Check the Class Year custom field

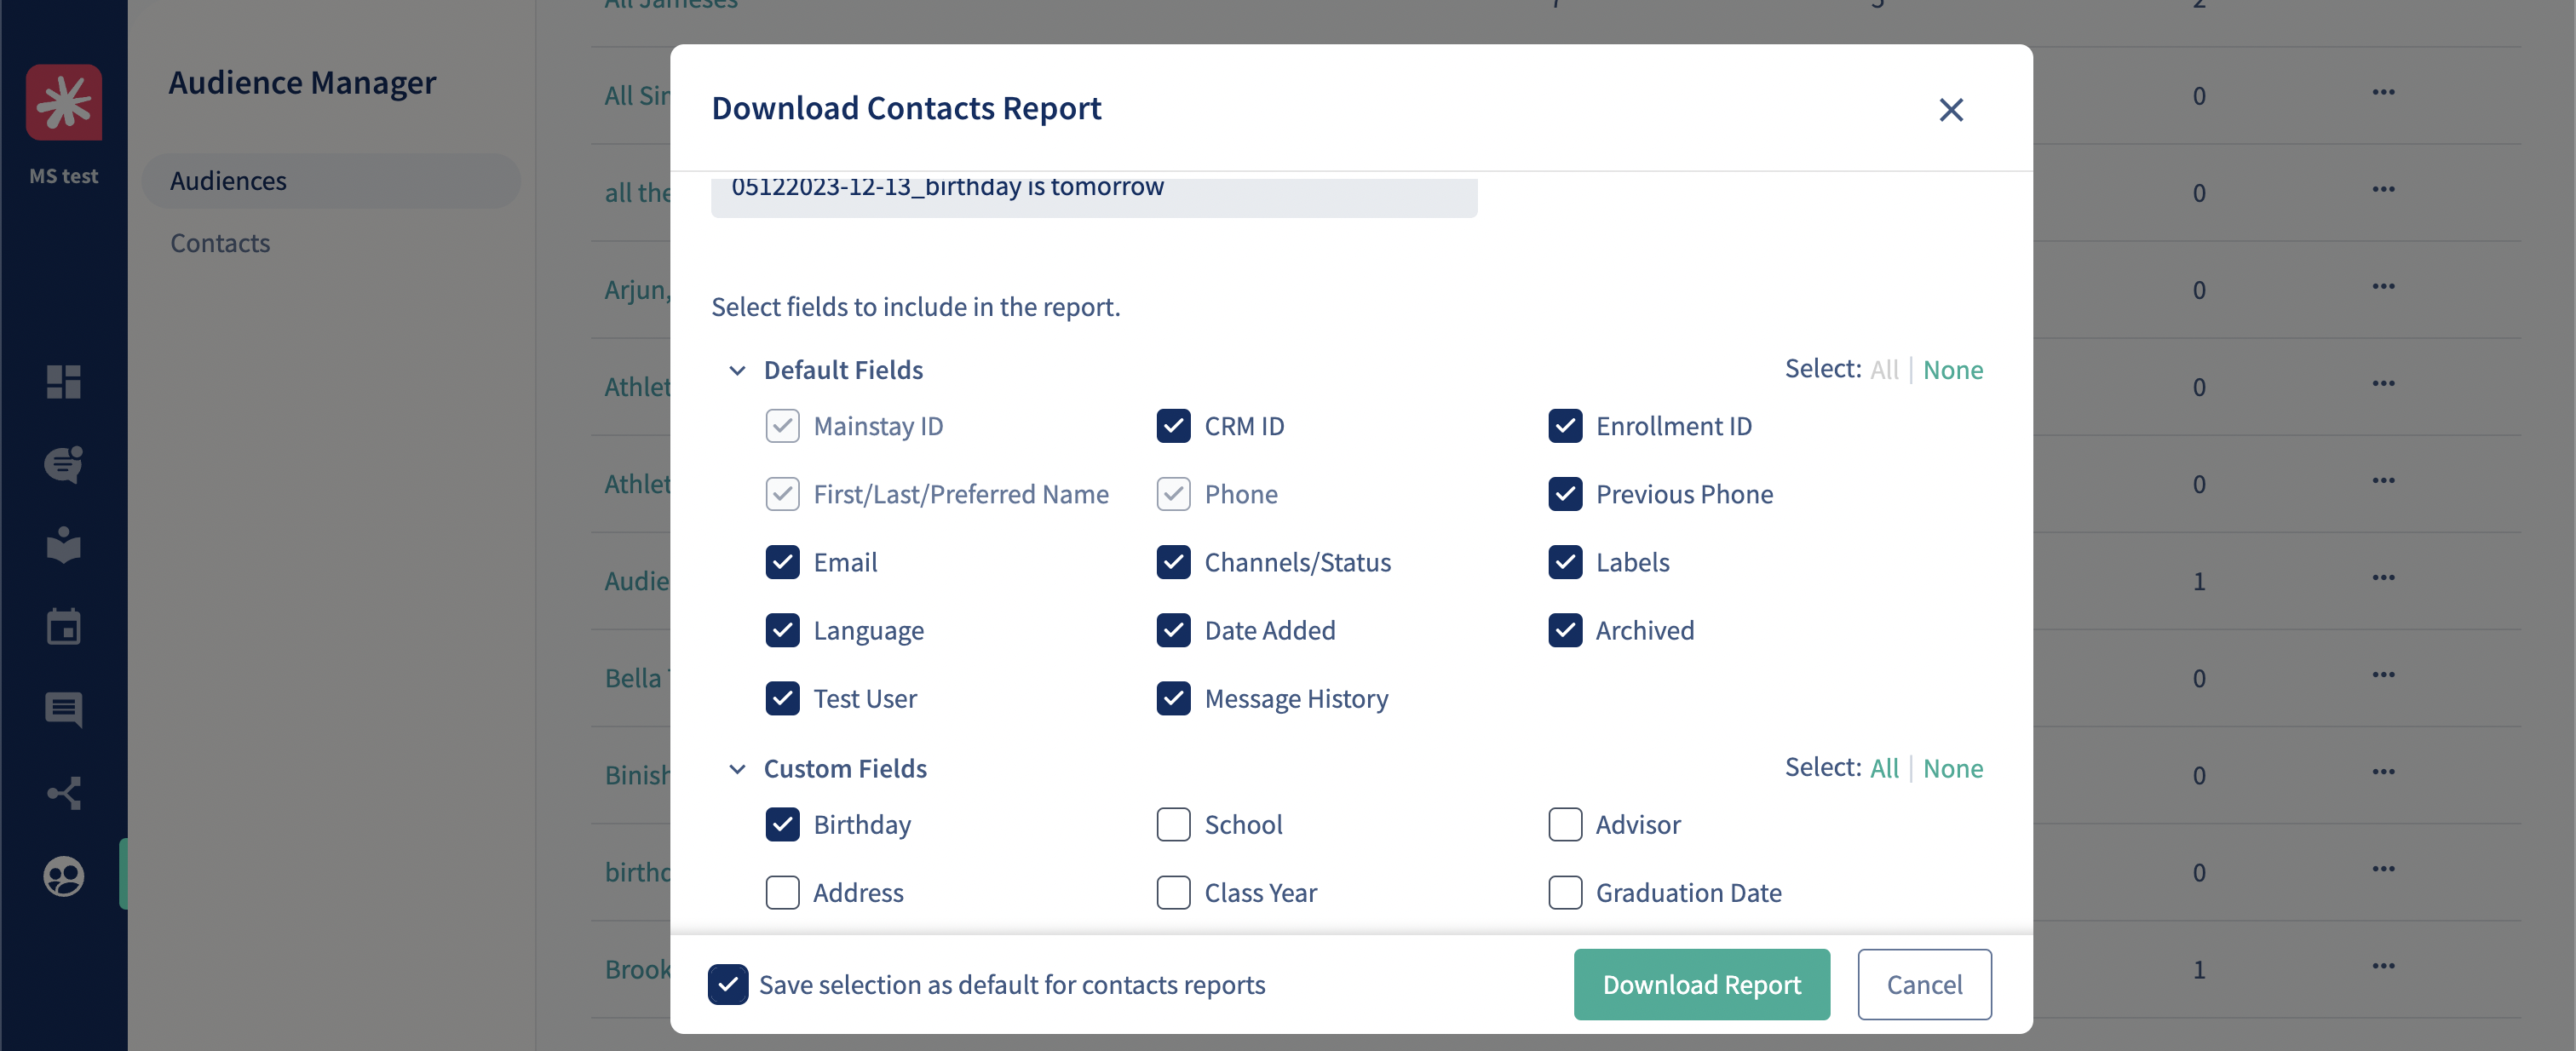1173,892
